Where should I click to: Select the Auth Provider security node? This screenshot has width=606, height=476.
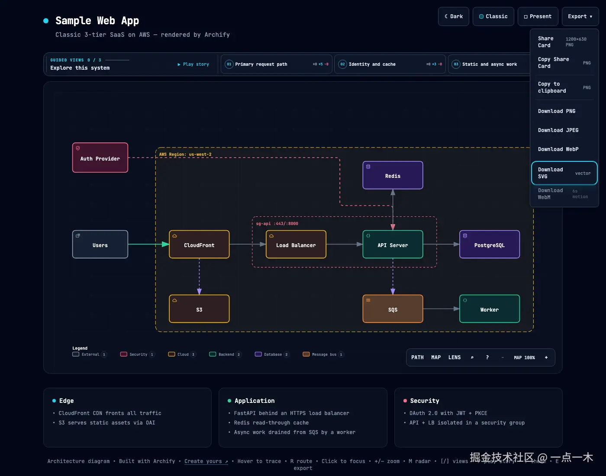(100, 158)
